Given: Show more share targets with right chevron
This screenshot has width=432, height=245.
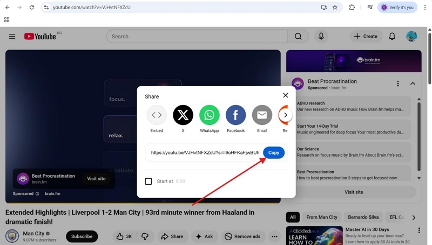Looking at the screenshot, I should point(286,115).
